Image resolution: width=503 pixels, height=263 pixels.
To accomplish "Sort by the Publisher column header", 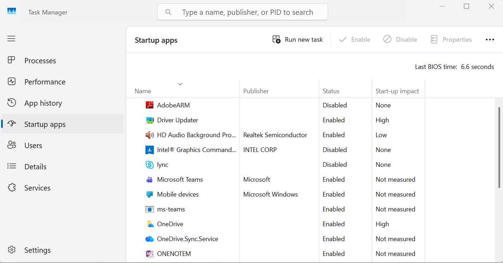I will [256, 91].
